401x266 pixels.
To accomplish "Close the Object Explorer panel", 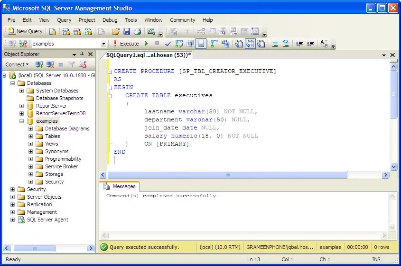I will [x=90, y=54].
